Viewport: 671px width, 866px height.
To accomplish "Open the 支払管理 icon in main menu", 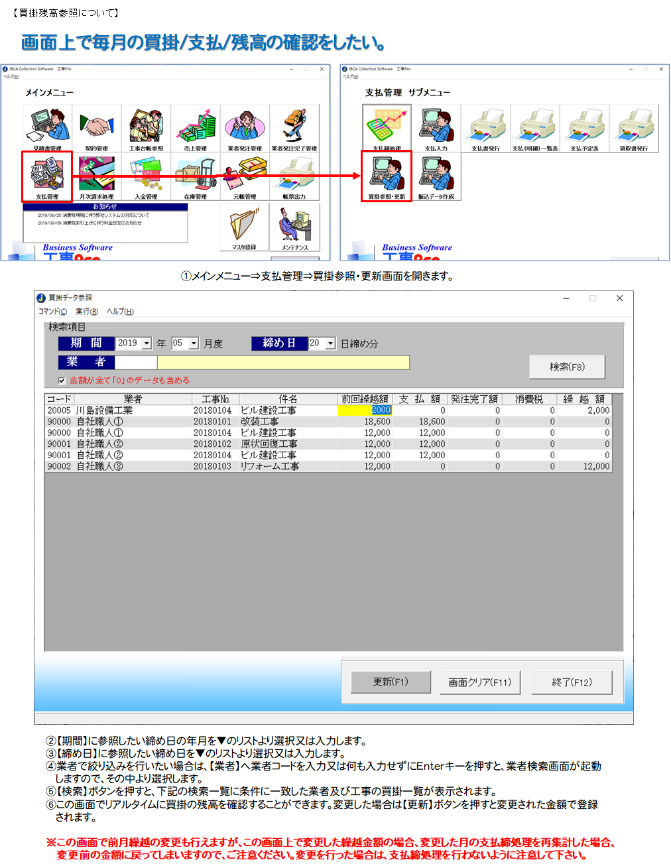I will (x=47, y=176).
